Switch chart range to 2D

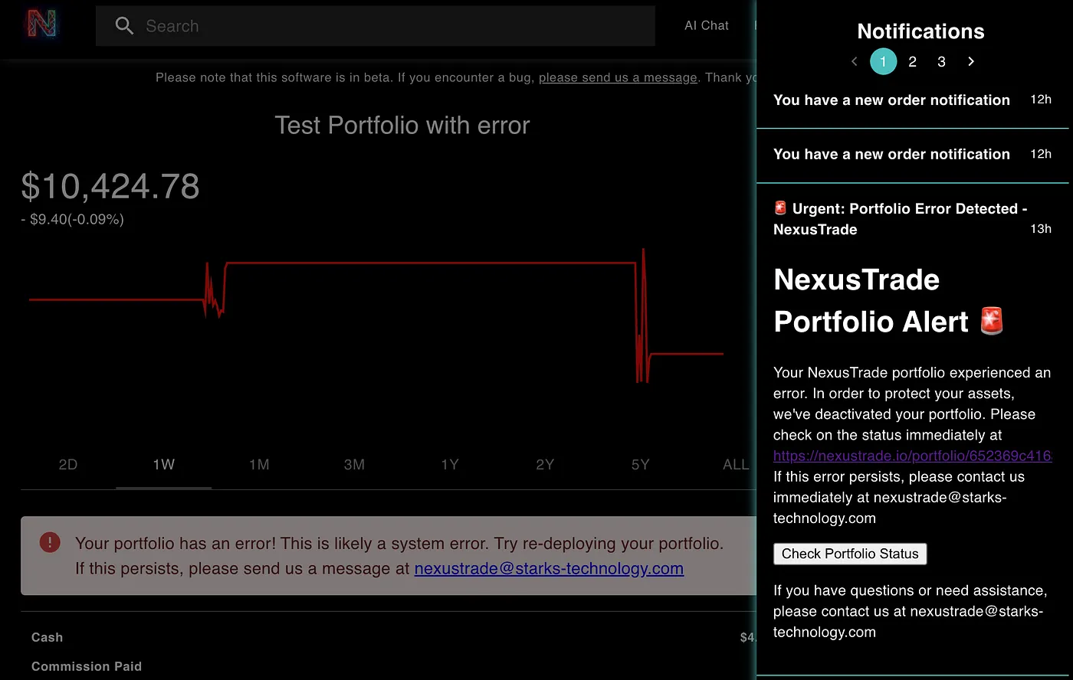click(68, 465)
